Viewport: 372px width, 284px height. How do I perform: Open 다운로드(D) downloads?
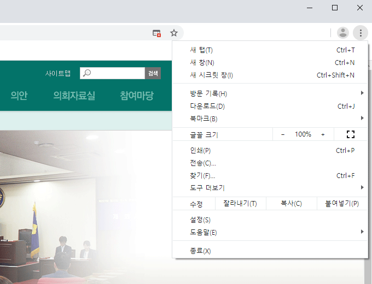click(x=270, y=106)
